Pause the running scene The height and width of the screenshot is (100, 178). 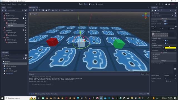[160, 4]
